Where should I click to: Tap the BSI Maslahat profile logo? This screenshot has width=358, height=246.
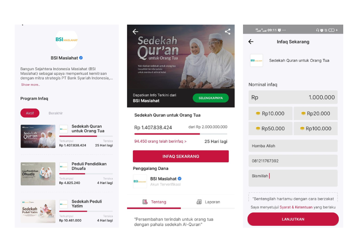67,39
